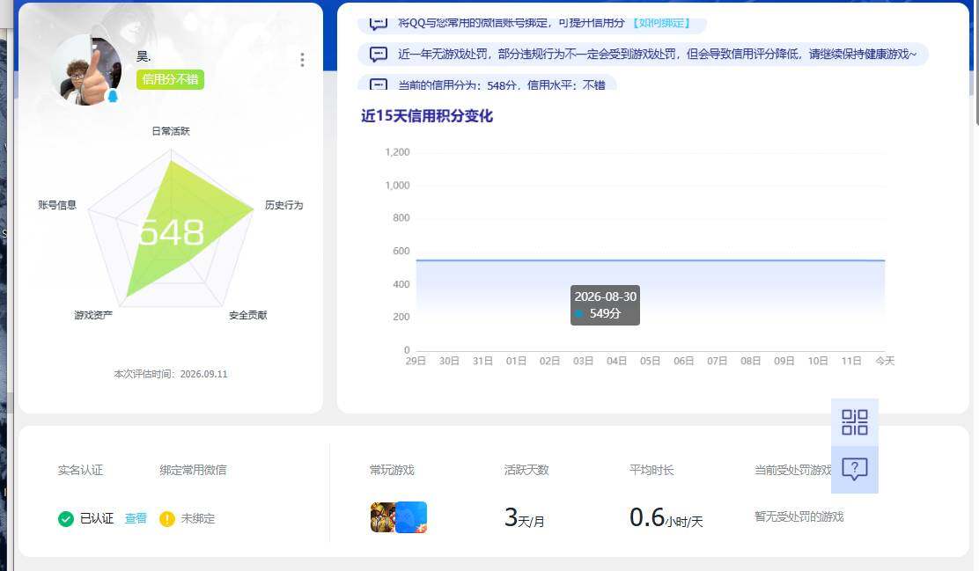Click the 暂无受处罚的游戏 text
The width and height of the screenshot is (979, 571).
coord(799,516)
